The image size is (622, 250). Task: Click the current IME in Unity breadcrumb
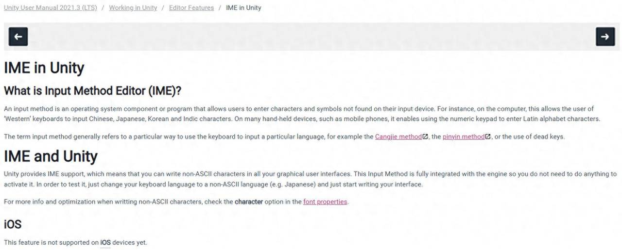point(243,8)
